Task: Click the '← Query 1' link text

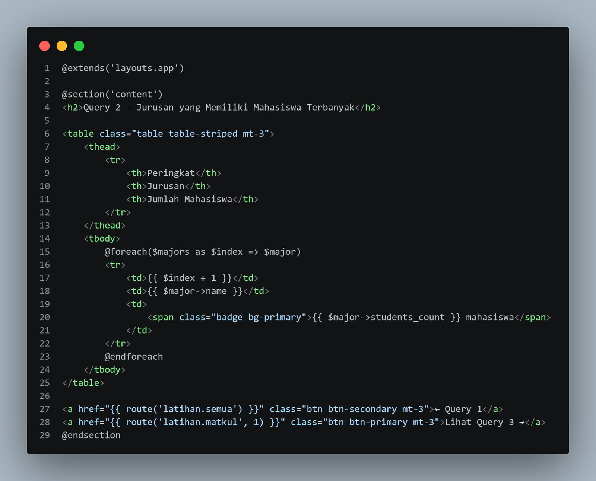Action: click(458, 409)
